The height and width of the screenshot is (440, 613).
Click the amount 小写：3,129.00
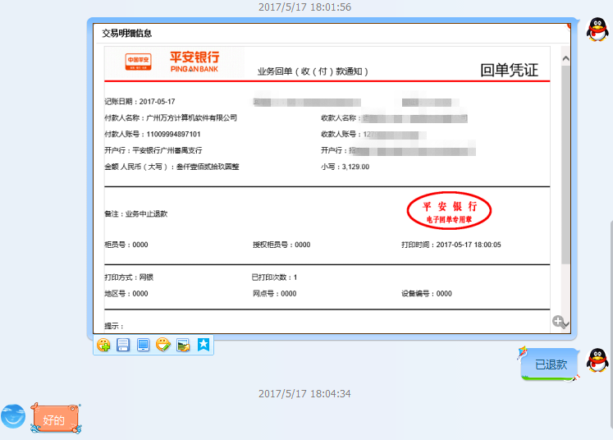tap(345, 167)
